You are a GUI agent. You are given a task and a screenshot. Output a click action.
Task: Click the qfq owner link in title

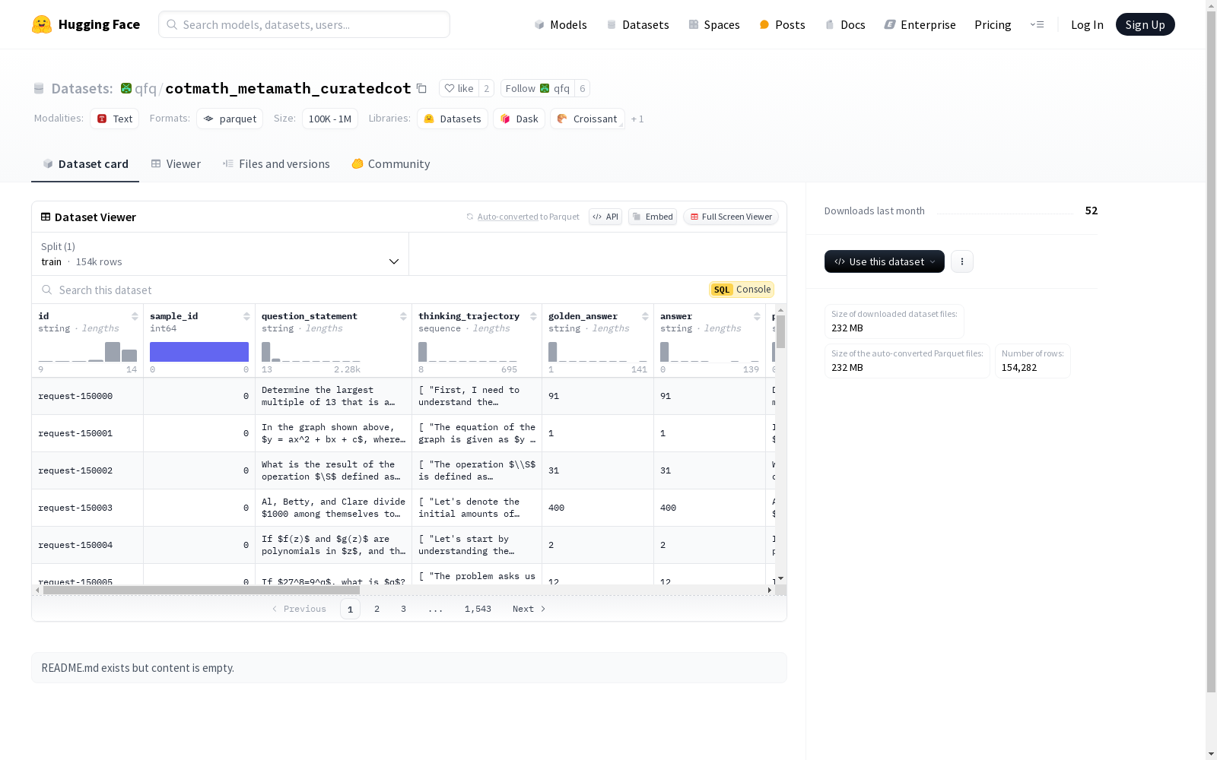click(145, 88)
